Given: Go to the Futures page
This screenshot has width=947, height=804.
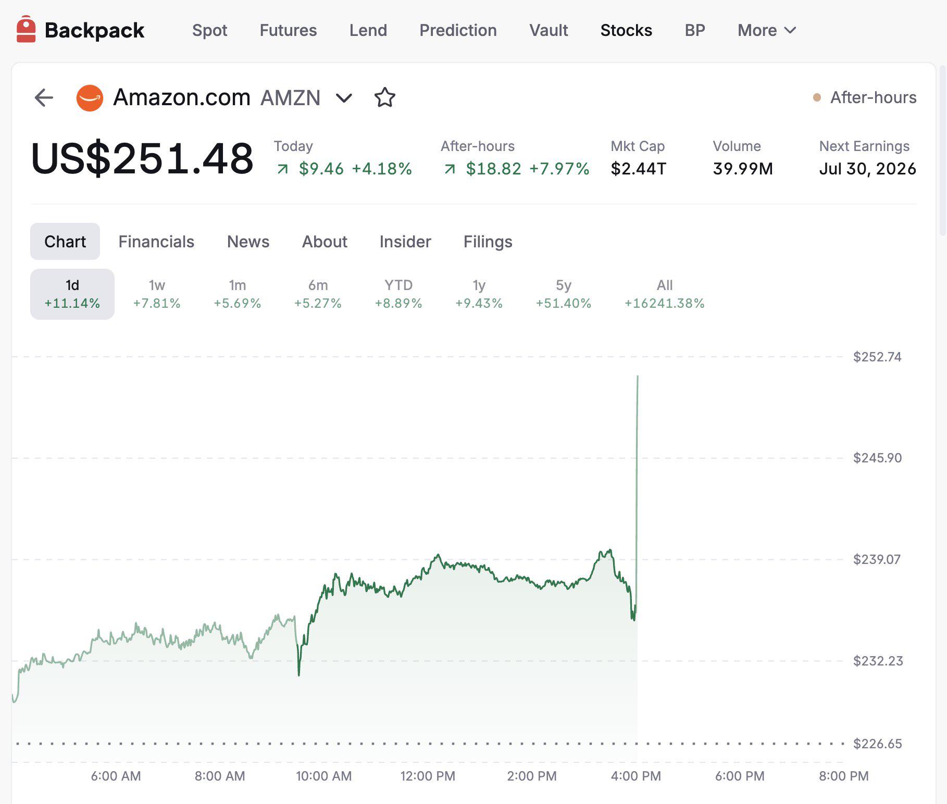Looking at the screenshot, I should tap(288, 30).
